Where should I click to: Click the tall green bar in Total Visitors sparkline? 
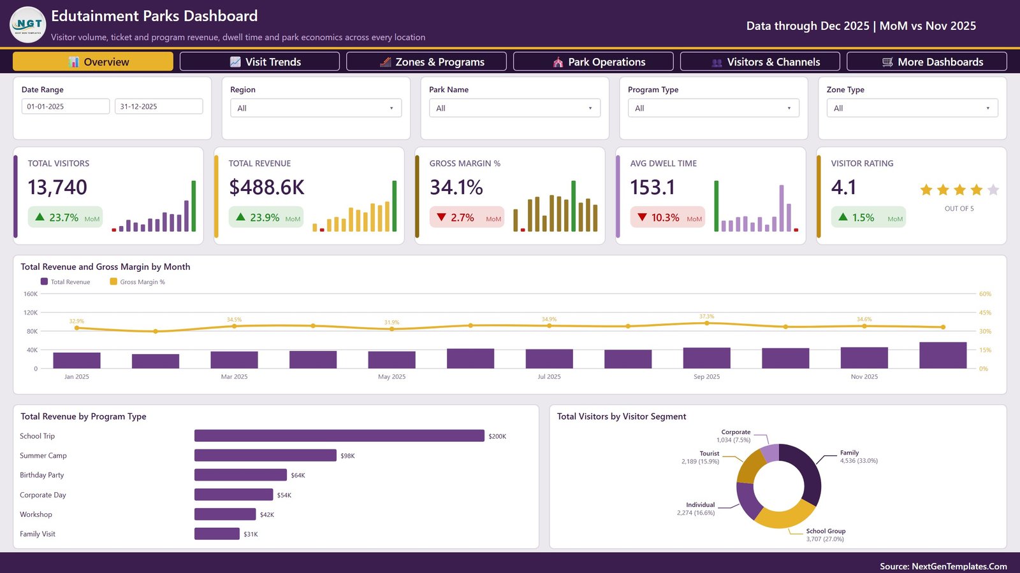(x=194, y=206)
